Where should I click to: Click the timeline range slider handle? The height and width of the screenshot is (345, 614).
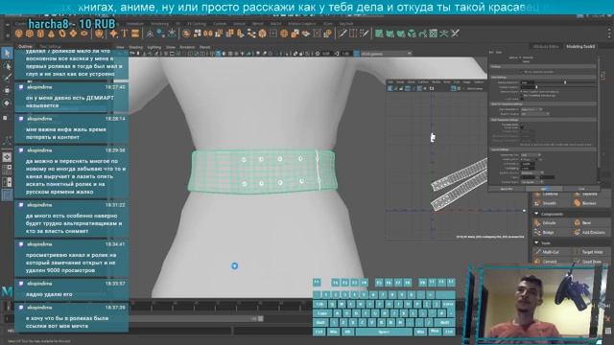(260, 319)
